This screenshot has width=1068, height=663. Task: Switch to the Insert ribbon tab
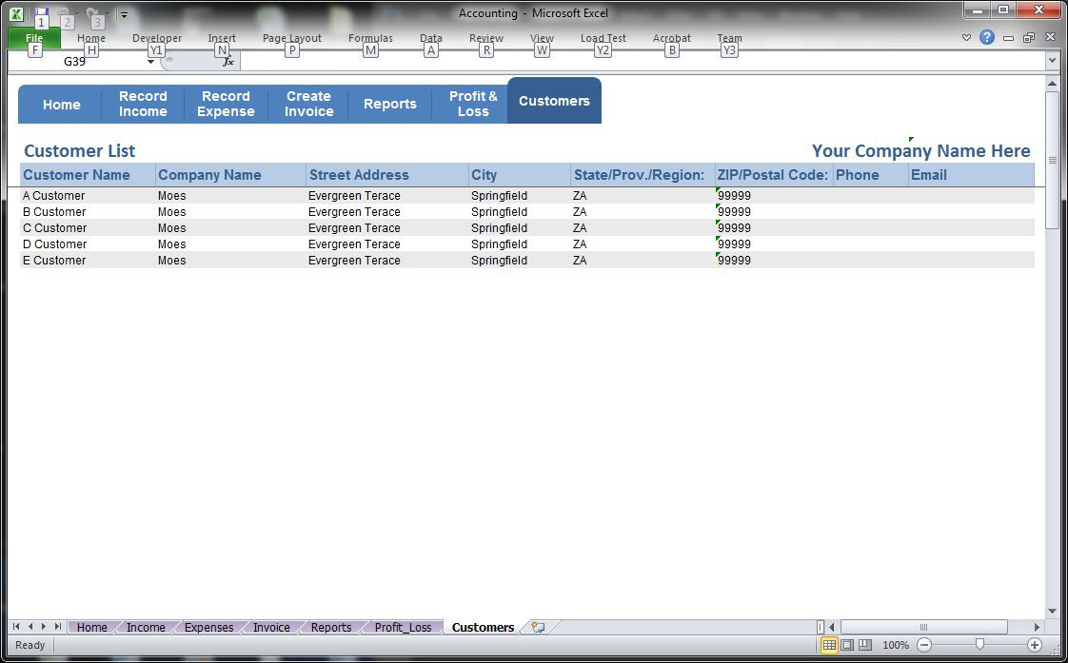(x=222, y=38)
